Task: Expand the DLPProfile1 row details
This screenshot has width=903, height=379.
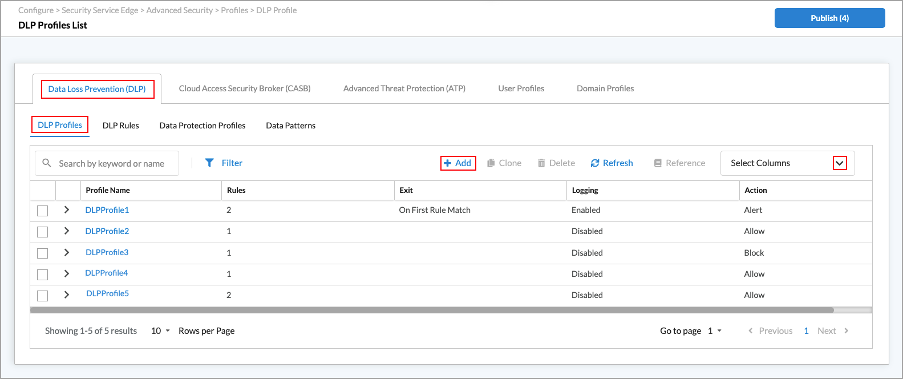Action: (x=67, y=210)
